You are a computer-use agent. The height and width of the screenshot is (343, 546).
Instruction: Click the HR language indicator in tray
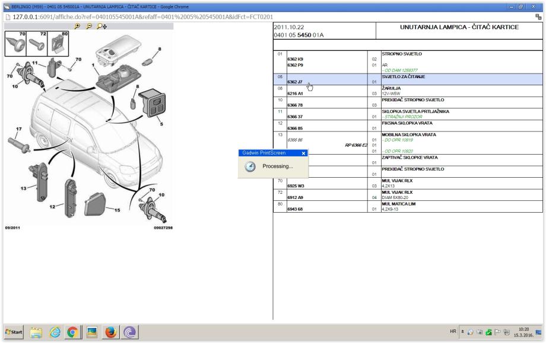point(455,332)
